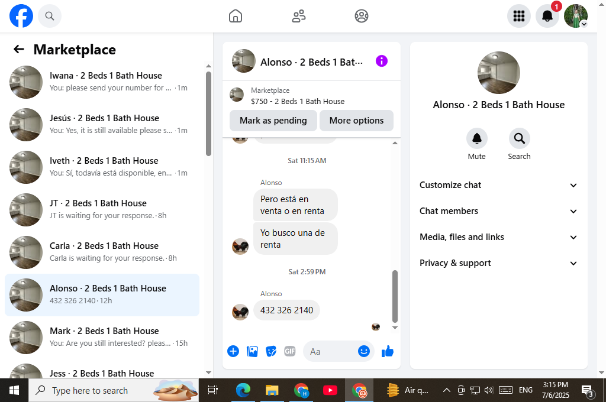Click the Aa message input field
The width and height of the screenshot is (606, 402).
(x=333, y=351)
